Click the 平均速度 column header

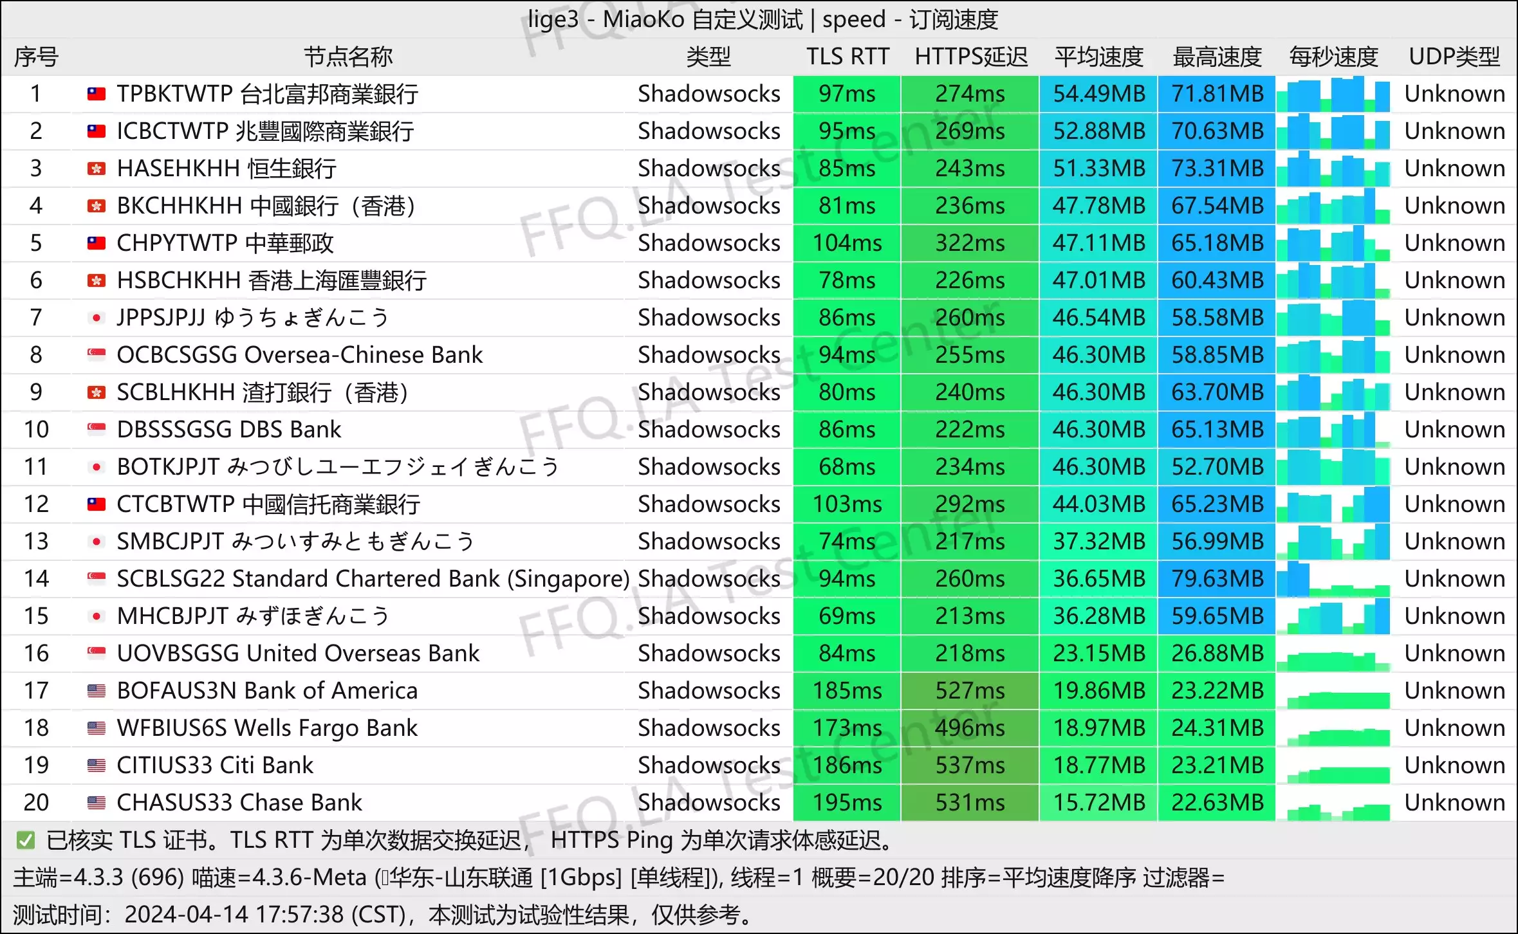[1098, 57]
